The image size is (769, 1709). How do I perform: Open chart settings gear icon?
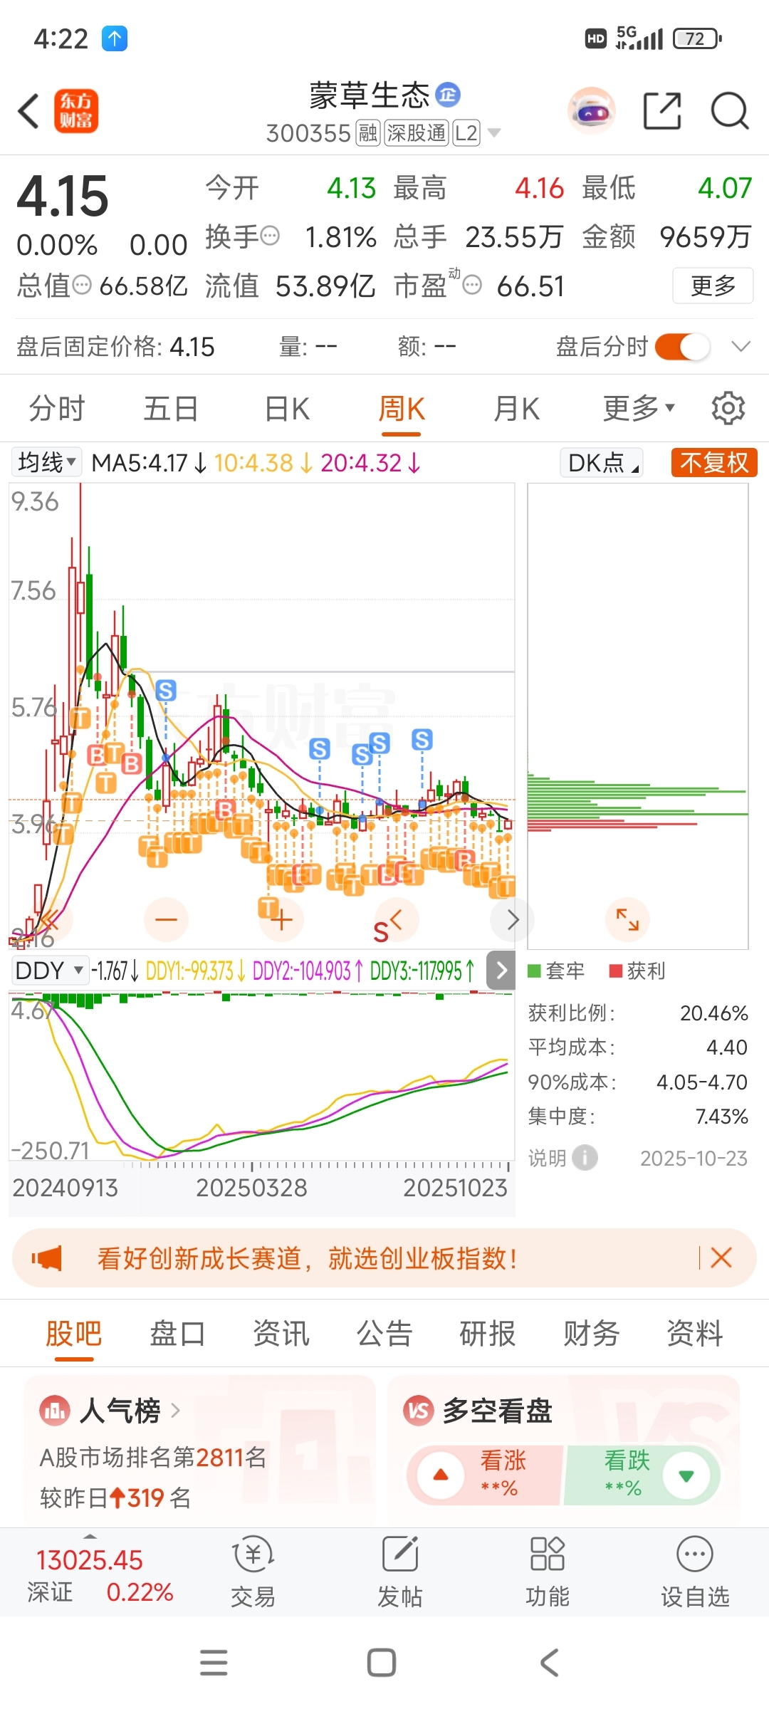pos(728,408)
